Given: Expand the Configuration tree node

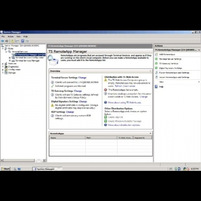Looking at the screenshot, I should click(2, 70).
